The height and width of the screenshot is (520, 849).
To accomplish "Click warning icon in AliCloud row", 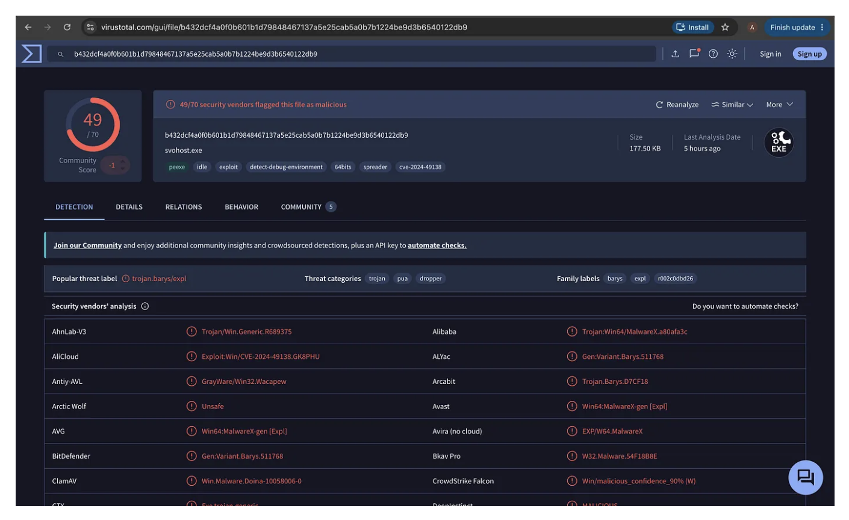I will [x=191, y=356].
